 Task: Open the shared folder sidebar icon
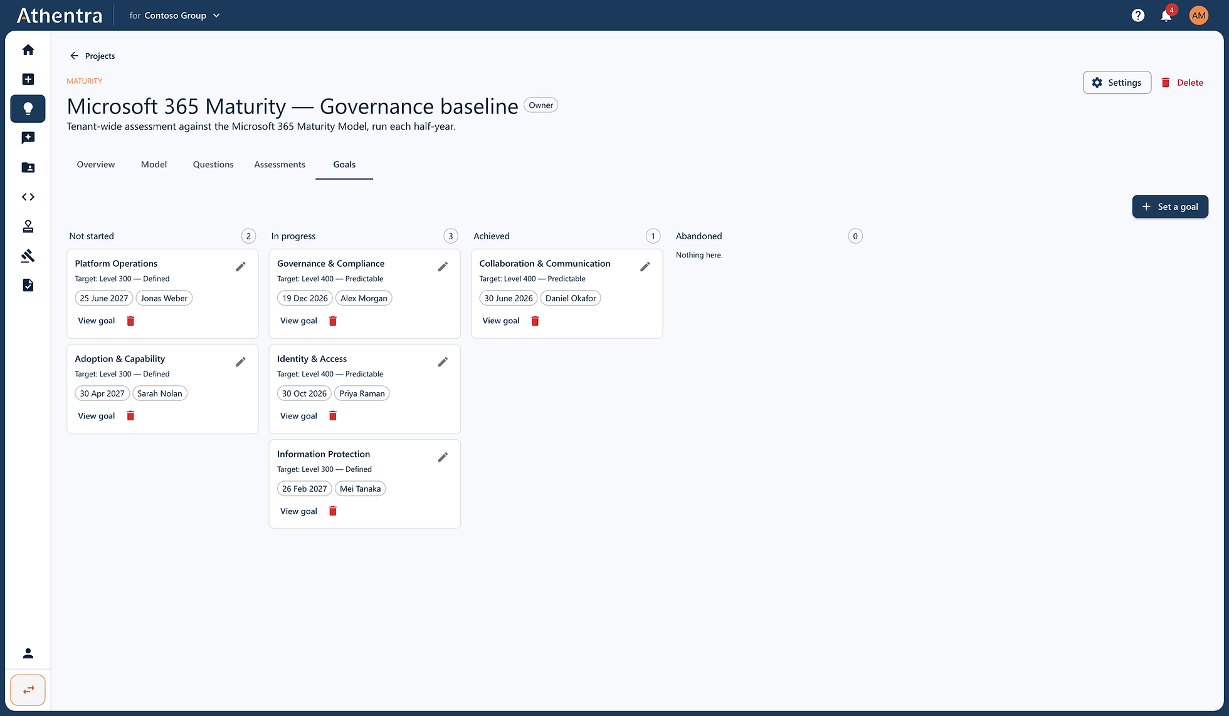(28, 167)
